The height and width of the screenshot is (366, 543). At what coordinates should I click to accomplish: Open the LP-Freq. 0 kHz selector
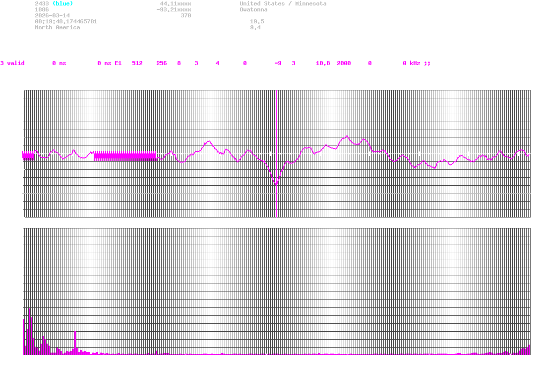point(411,63)
